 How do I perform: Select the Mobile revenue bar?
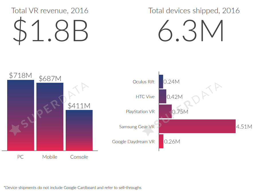pyautogui.click(x=50, y=117)
